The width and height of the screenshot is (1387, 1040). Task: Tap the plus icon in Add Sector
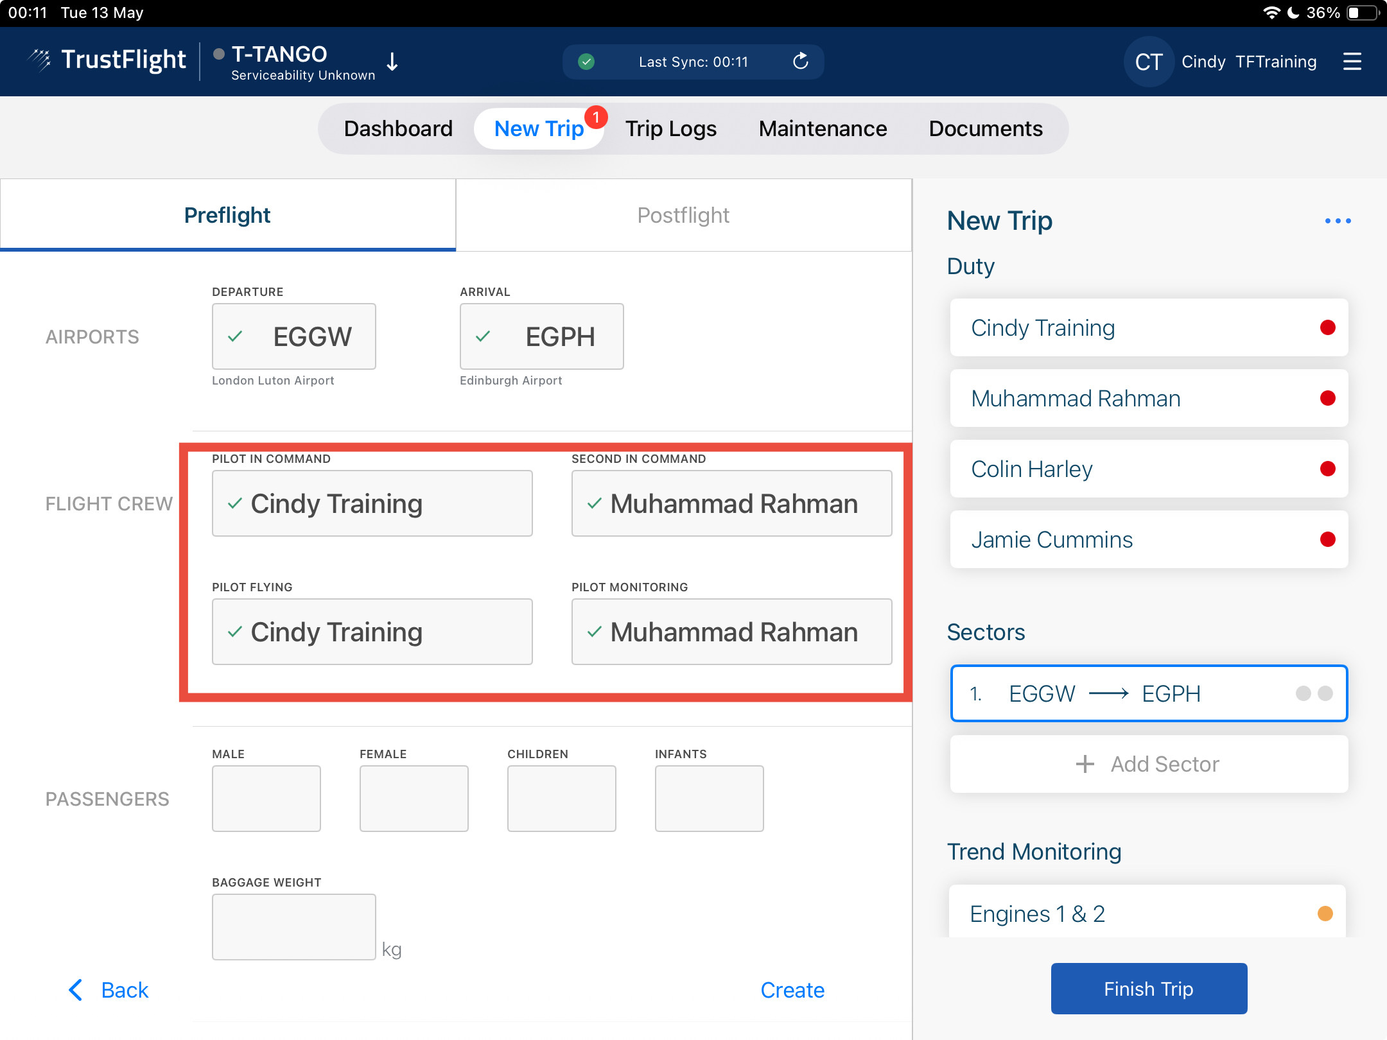click(1085, 764)
